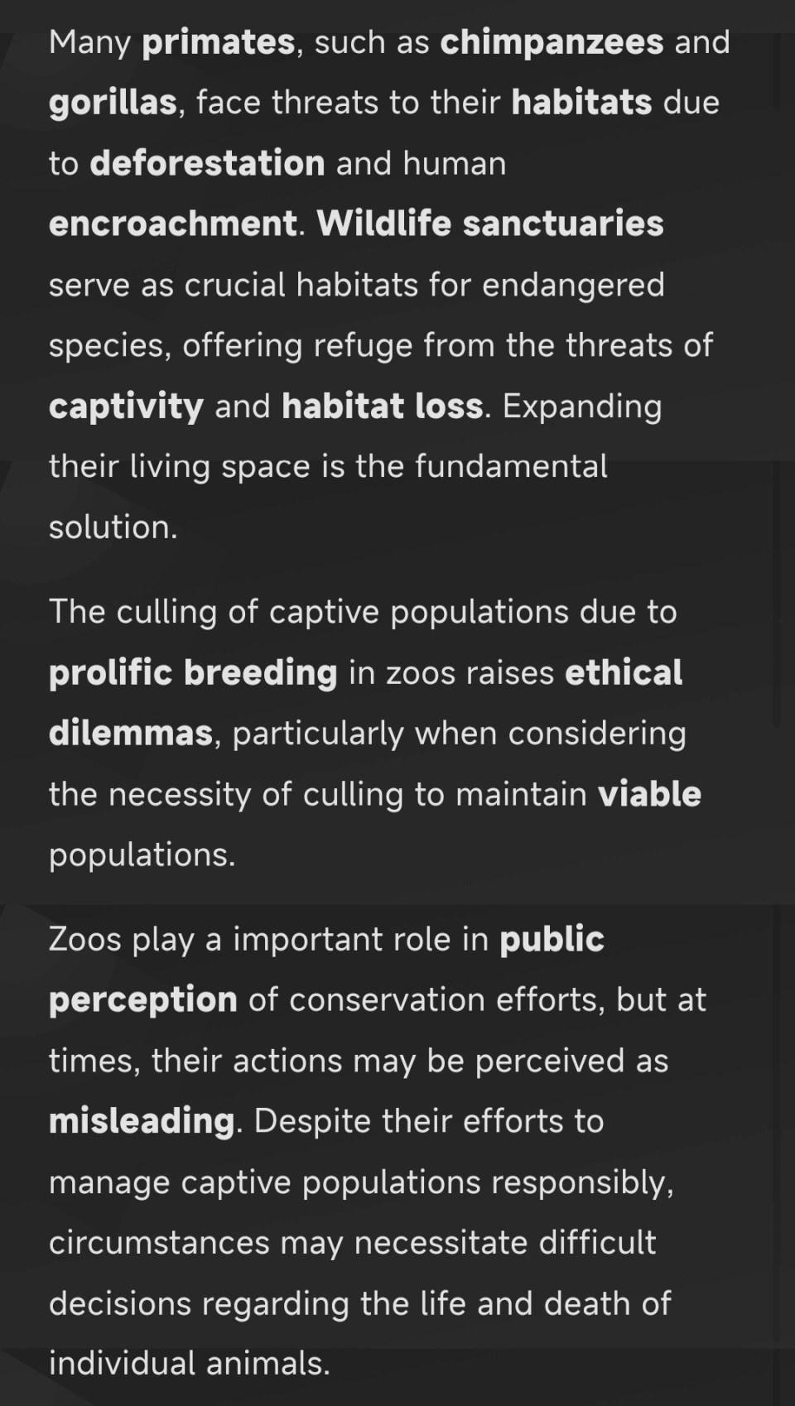Click the bold word 'ethical'
Screen dimensions: 795x1406
pos(624,672)
